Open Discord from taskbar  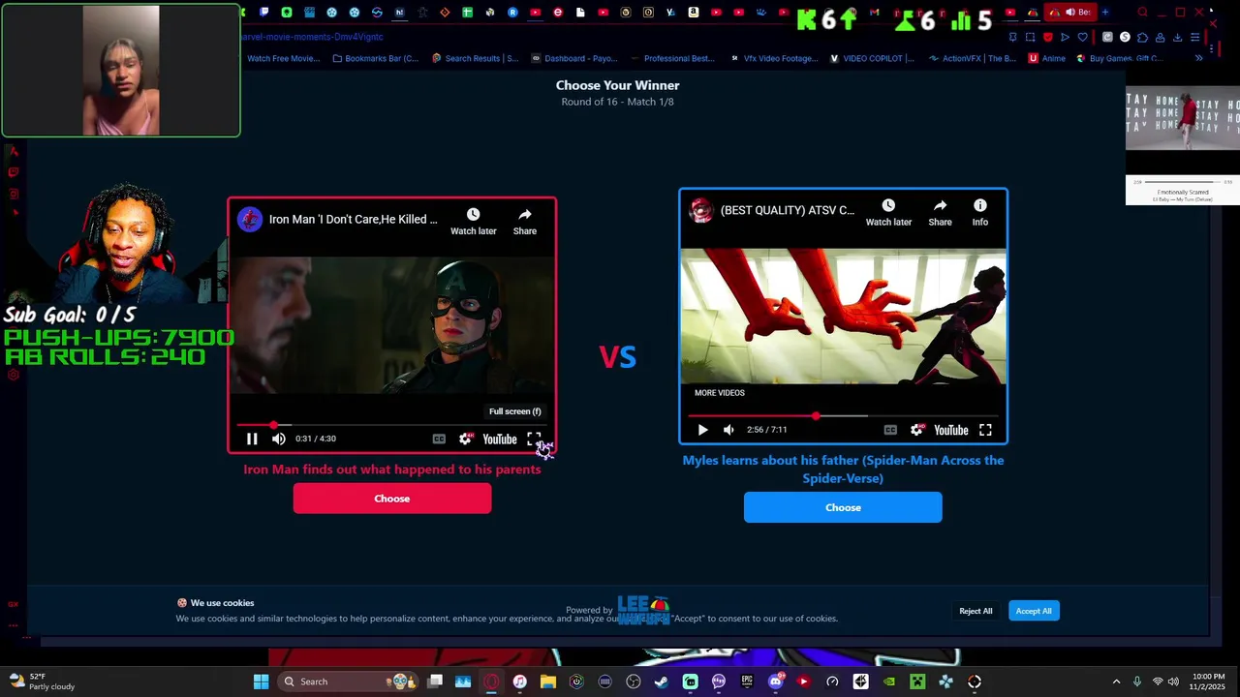(x=775, y=682)
